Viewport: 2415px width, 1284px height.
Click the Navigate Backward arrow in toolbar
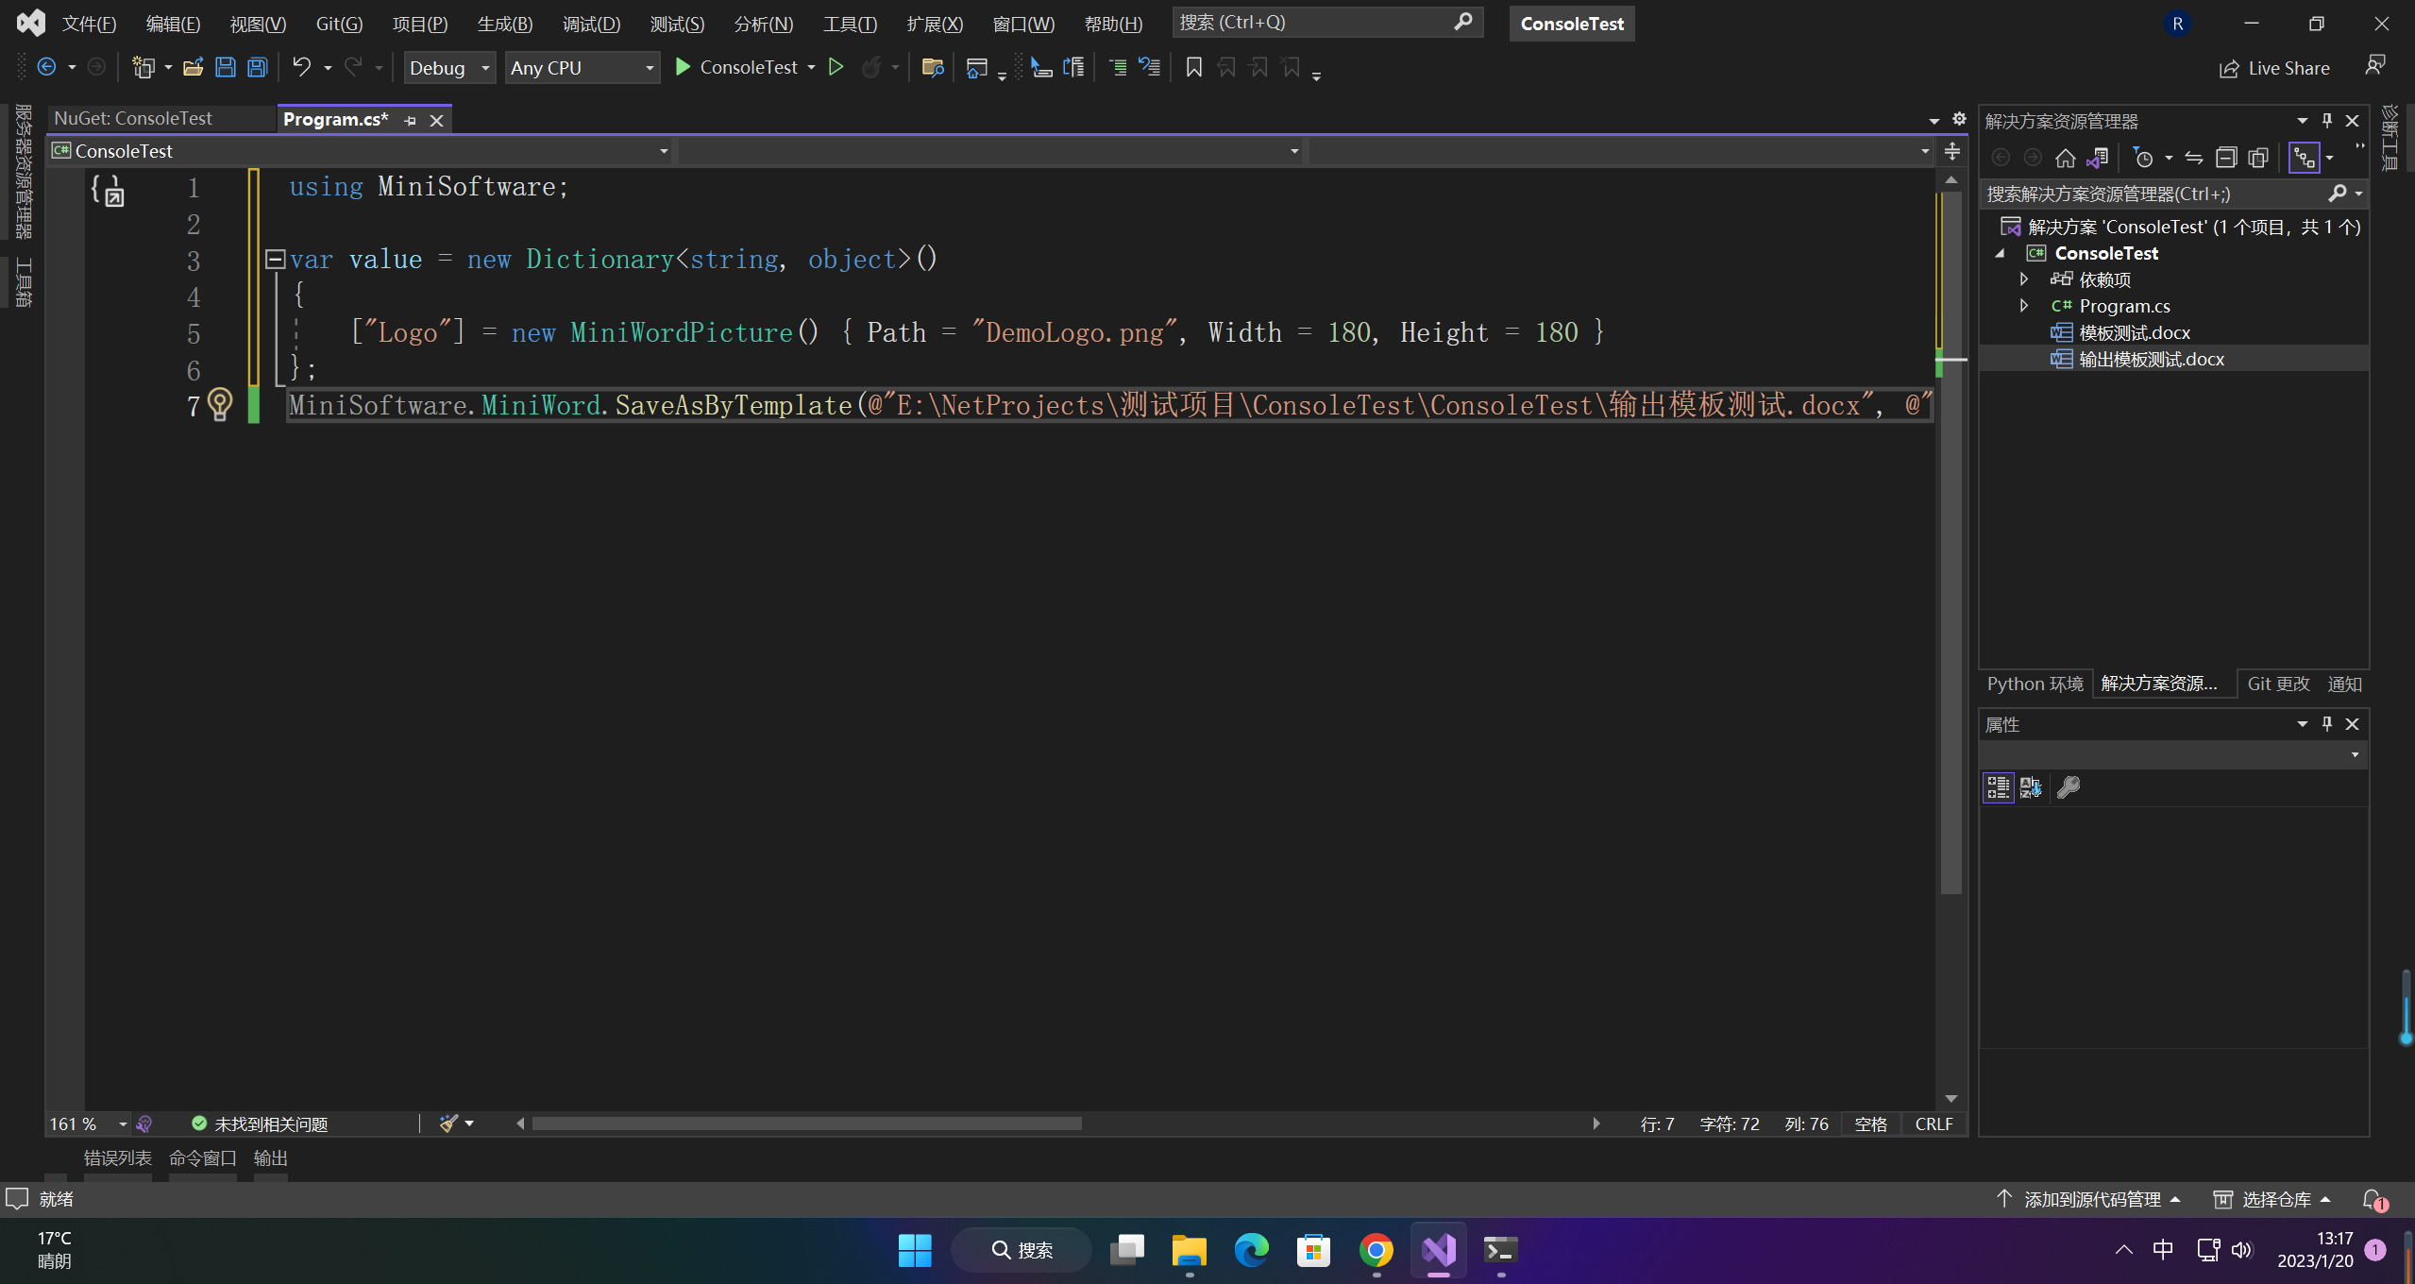click(x=46, y=67)
